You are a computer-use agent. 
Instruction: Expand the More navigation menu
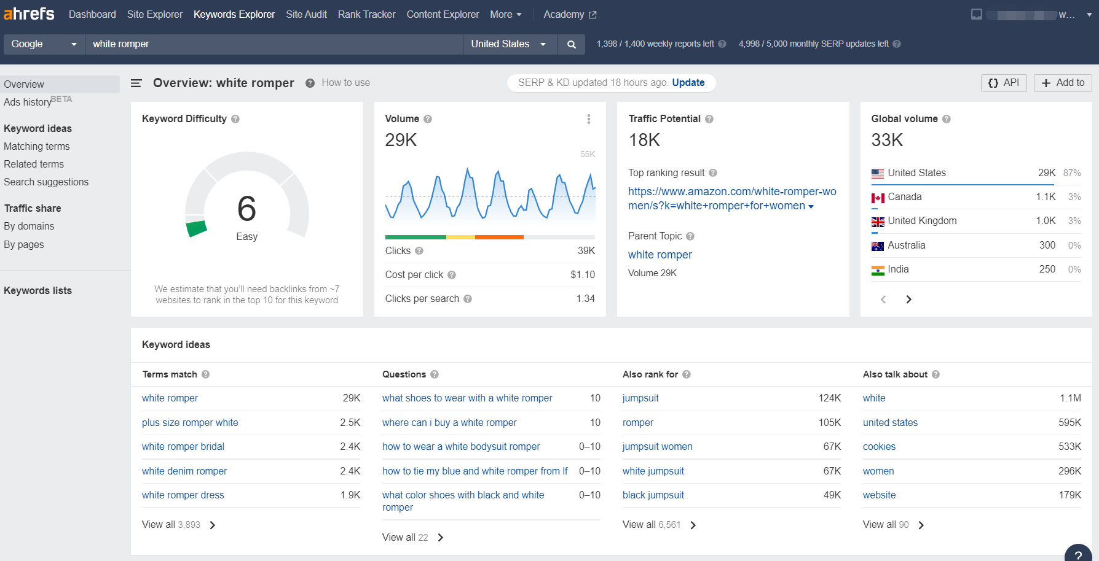pos(505,14)
